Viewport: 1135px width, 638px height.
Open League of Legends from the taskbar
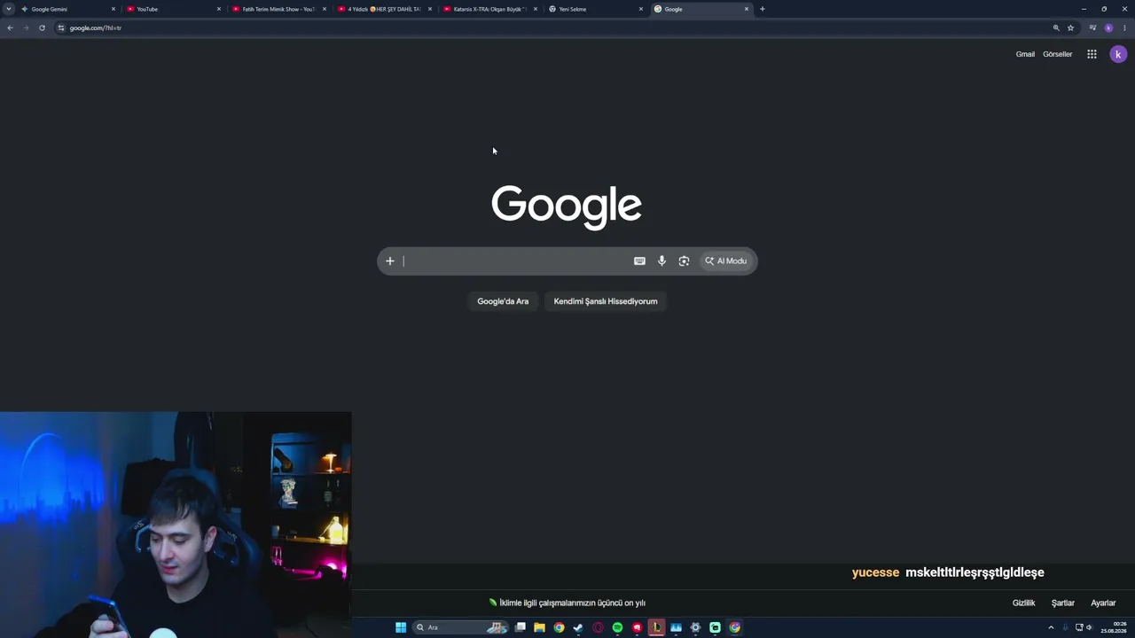pos(656,627)
